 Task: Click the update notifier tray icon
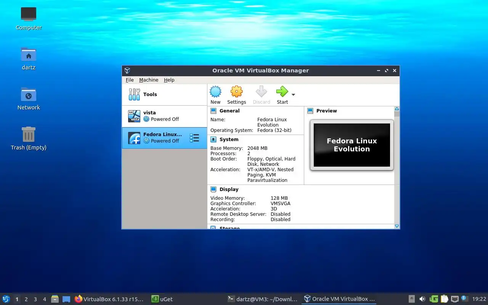tap(464, 299)
